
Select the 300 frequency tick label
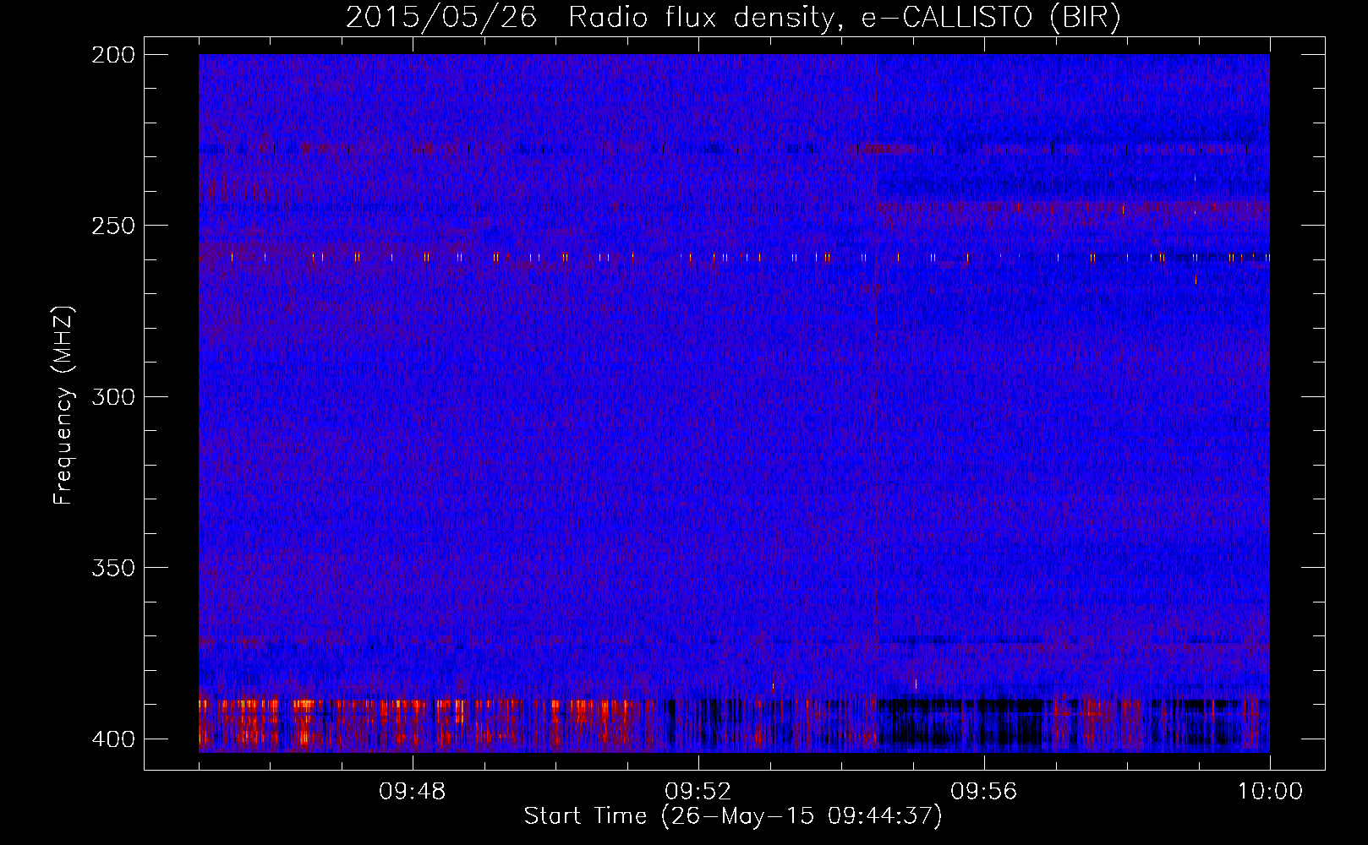(x=112, y=396)
